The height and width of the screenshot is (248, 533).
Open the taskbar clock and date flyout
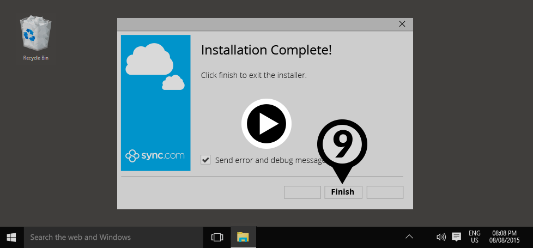504,237
